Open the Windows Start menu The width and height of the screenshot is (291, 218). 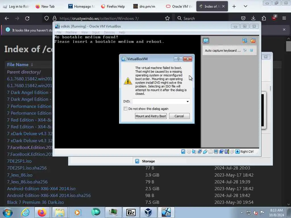(8, 212)
